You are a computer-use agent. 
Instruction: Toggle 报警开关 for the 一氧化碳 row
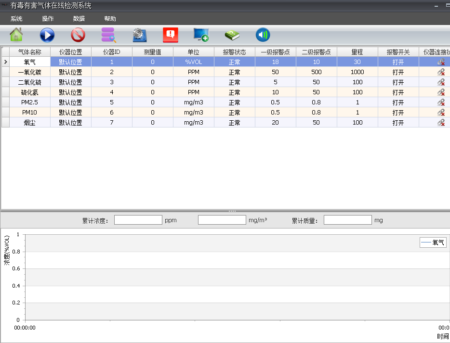pos(398,72)
